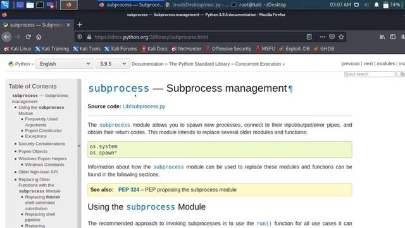Click the site security padlock icon
Screen dimensions: 405x228
tap(89, 37)
